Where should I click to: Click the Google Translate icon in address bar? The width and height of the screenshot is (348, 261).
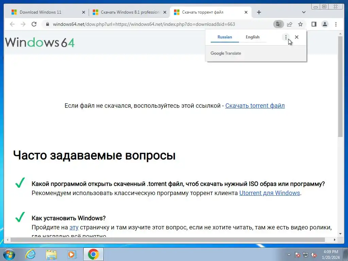coord(279,24)
